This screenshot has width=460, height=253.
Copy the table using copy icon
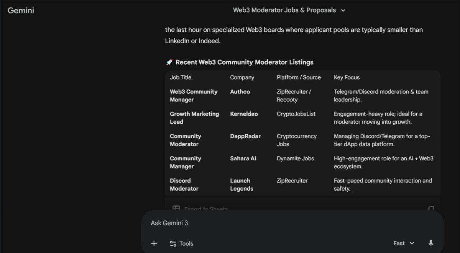pos(431,209)
